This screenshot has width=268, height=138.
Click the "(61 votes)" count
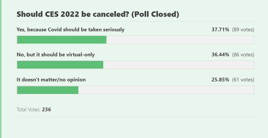pyautogui.click(x=243, y=80)
